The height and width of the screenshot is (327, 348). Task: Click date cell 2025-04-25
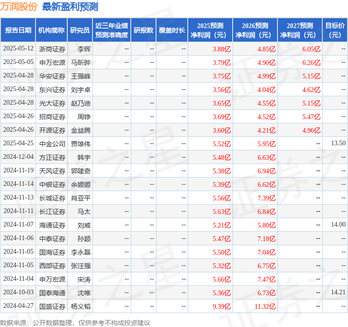pos(18,143)
